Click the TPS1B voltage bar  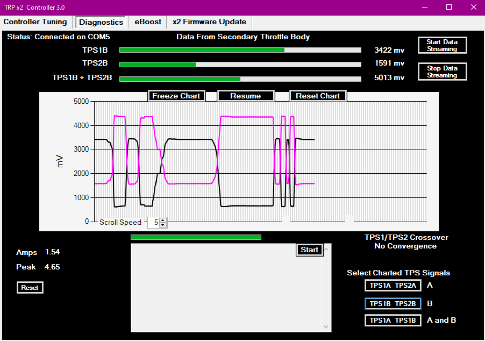tap(240, 50)
